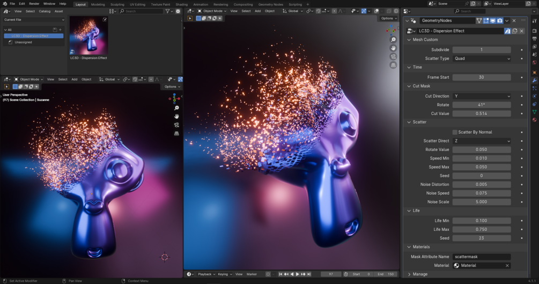Image resolution: width=539 pixels, height=284 pixels.
Task: Toggle GeometryNodes modifier edit mode display
Action: point(486,20)
